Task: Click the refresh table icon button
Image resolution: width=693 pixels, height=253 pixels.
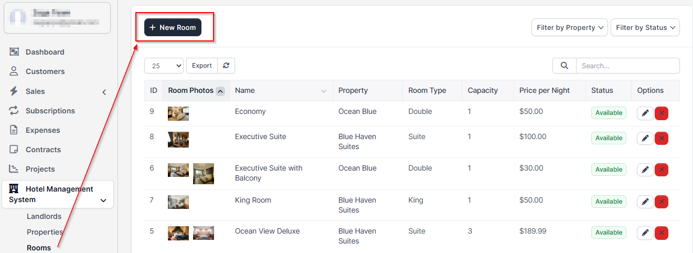Action: click(x=226, y=66)
